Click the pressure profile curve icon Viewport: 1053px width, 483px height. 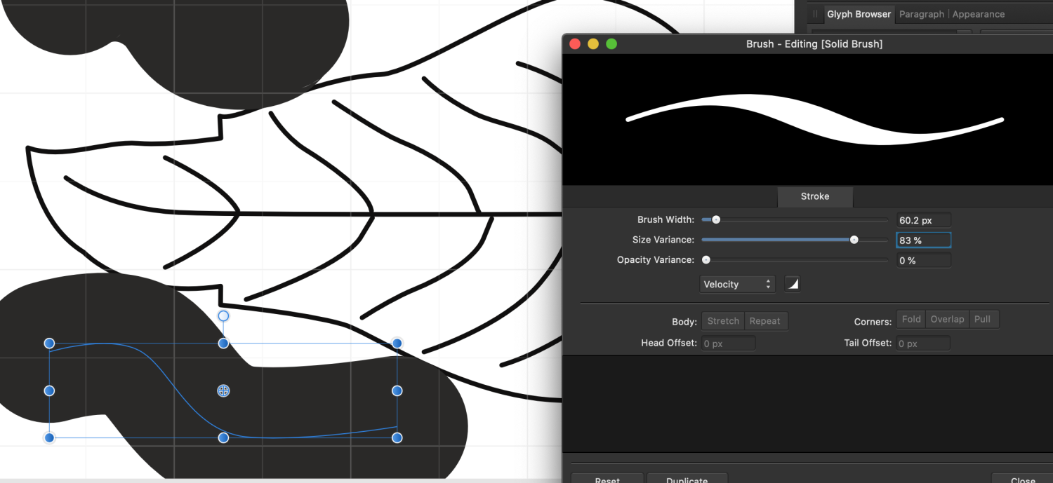[792, 284]
